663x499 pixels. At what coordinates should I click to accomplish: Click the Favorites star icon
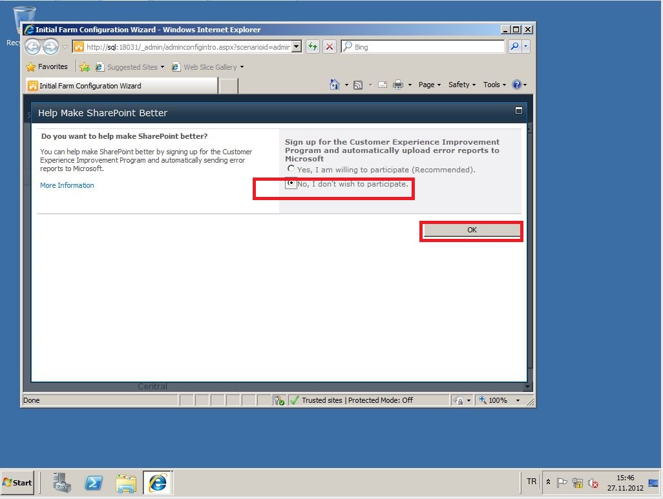30,66
